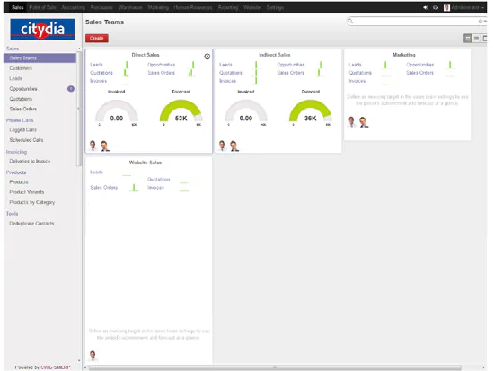494x371 pixels.
Task: Click second member avatar in Indirect Sales
Action: click(x=234, y=146)
